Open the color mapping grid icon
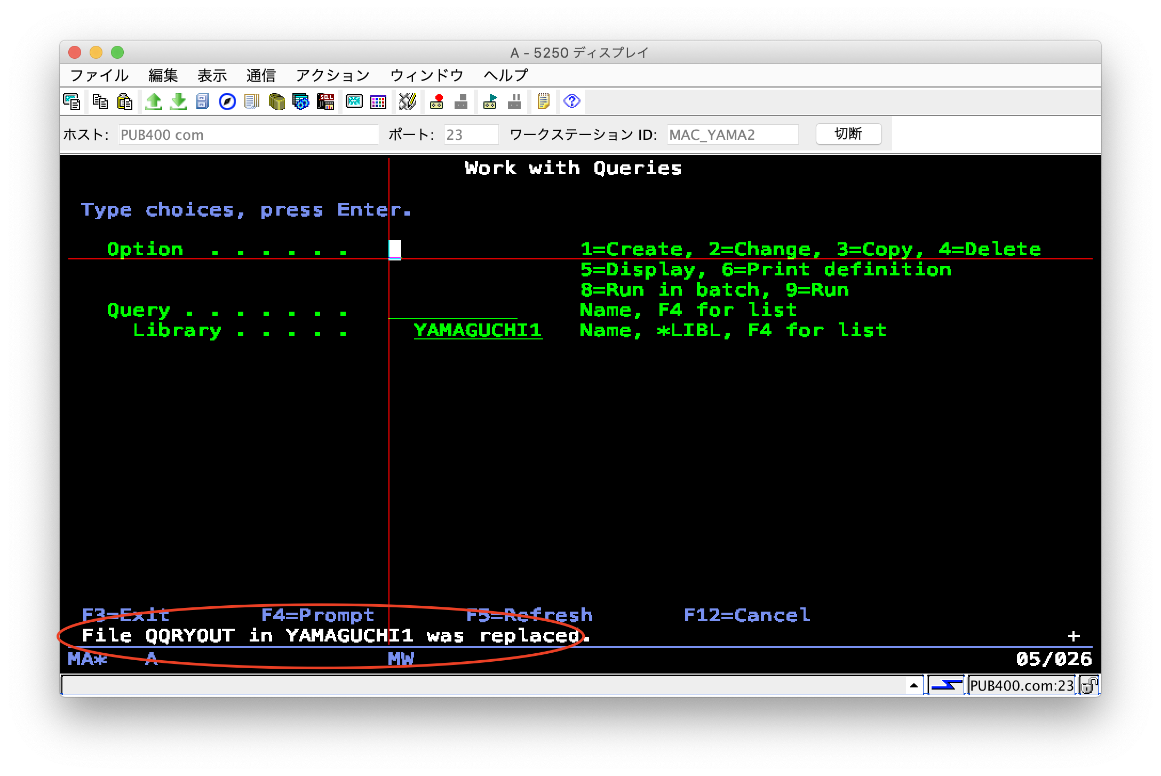This screenshot has width=1161, height=776. [x=378, y=101]
